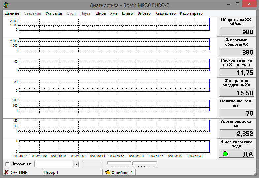The height and width of the screenshot is (178, 259).
Task: Narrow the chart with Уже
Action: tap(114, 13)
